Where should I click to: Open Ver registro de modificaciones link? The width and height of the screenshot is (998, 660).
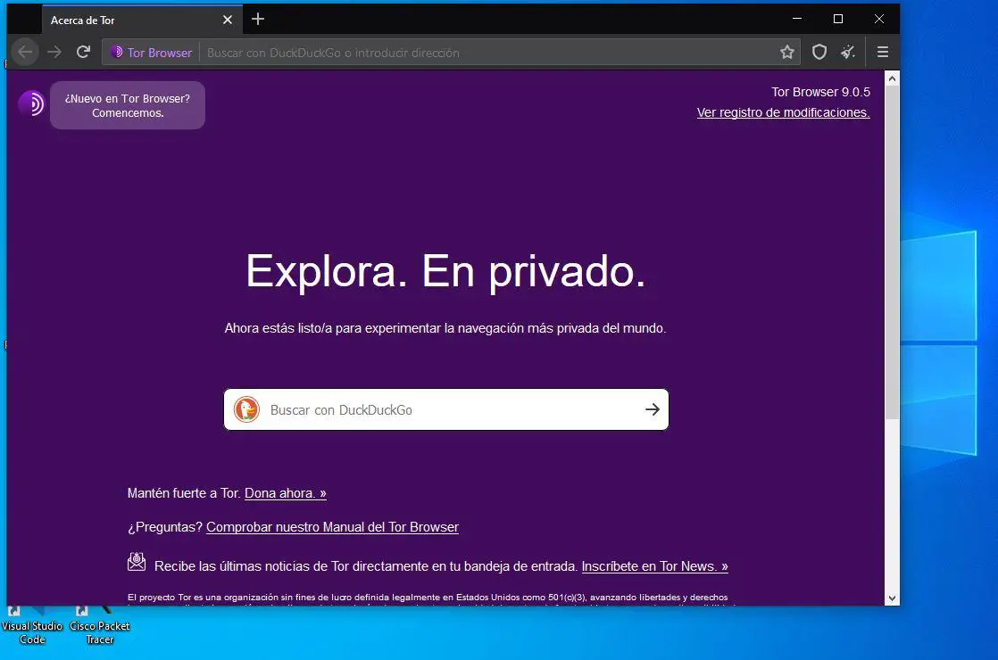click(784, 112)
